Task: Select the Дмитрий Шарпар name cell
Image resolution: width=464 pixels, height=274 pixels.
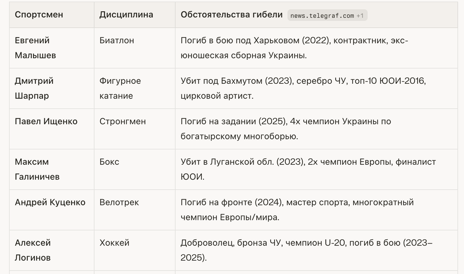Action: 34,88
